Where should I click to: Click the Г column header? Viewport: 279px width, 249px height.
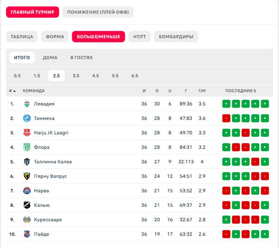(x=186, y=91)
